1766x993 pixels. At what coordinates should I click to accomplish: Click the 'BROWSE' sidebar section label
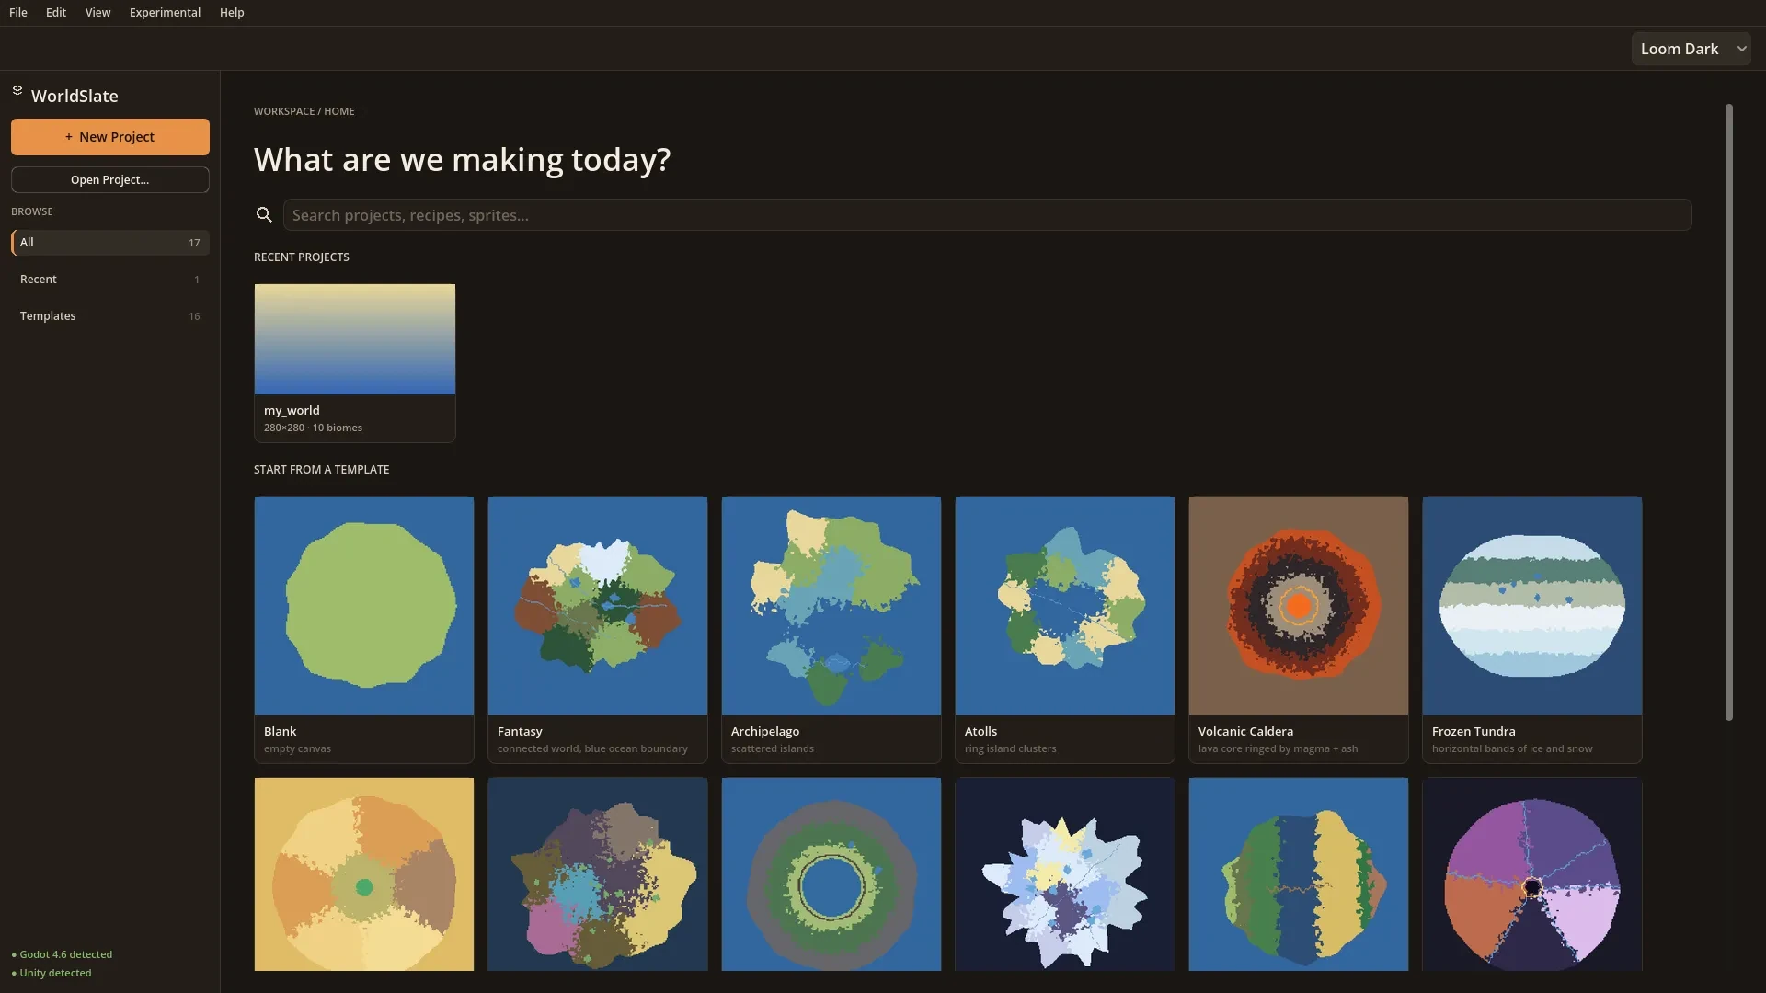[32, 211]
